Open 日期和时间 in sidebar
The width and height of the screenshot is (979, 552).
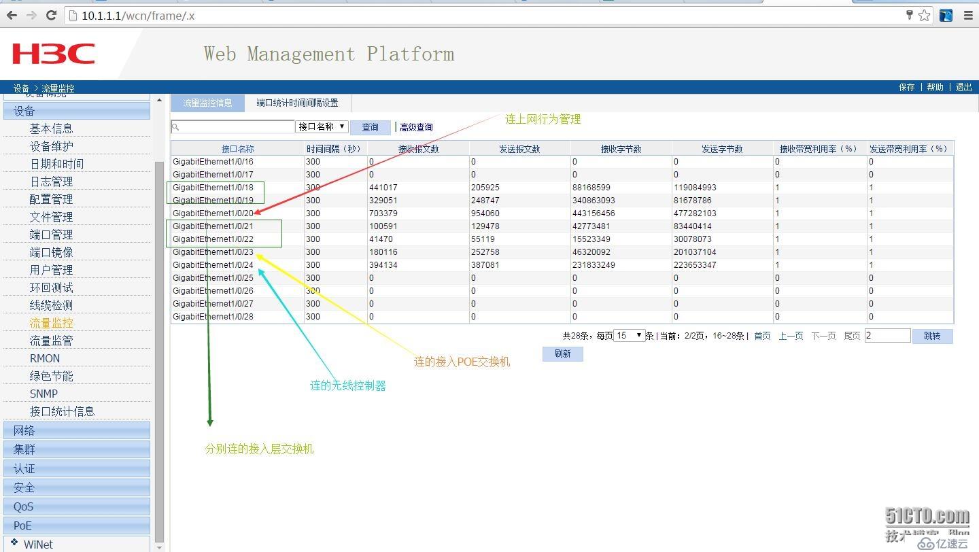click(x=56, y=164)
